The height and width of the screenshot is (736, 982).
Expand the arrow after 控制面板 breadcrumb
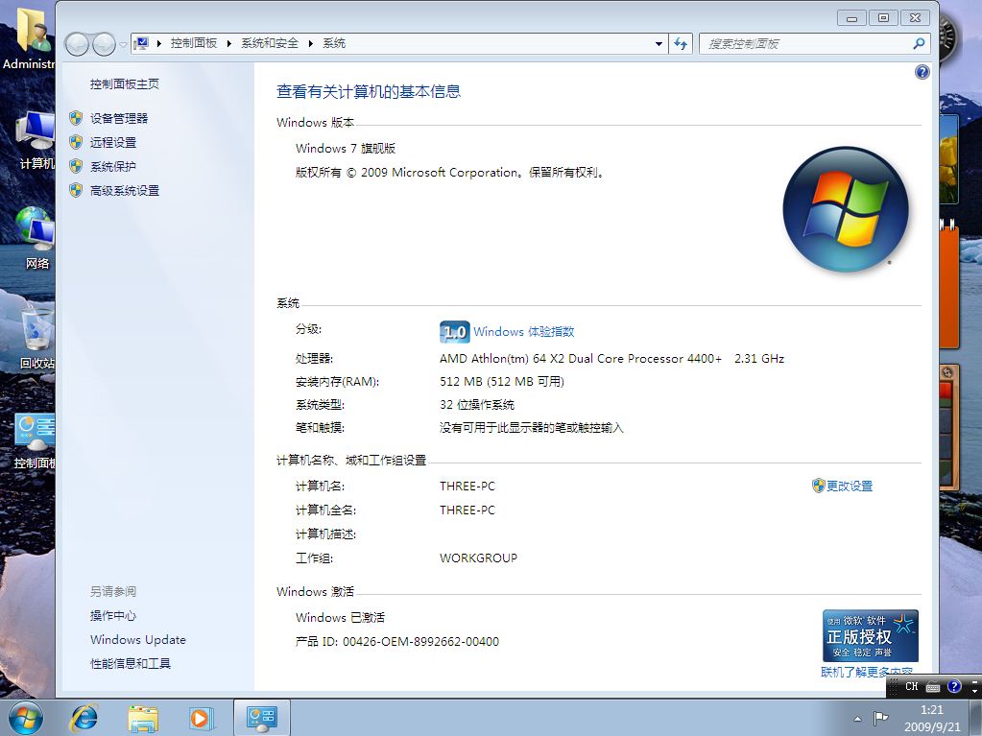point(229,43)
